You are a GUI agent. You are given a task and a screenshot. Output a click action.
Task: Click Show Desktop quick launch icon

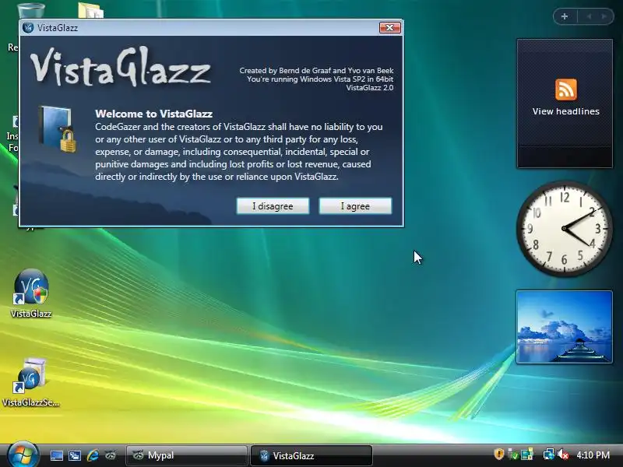tap(56, 455)
